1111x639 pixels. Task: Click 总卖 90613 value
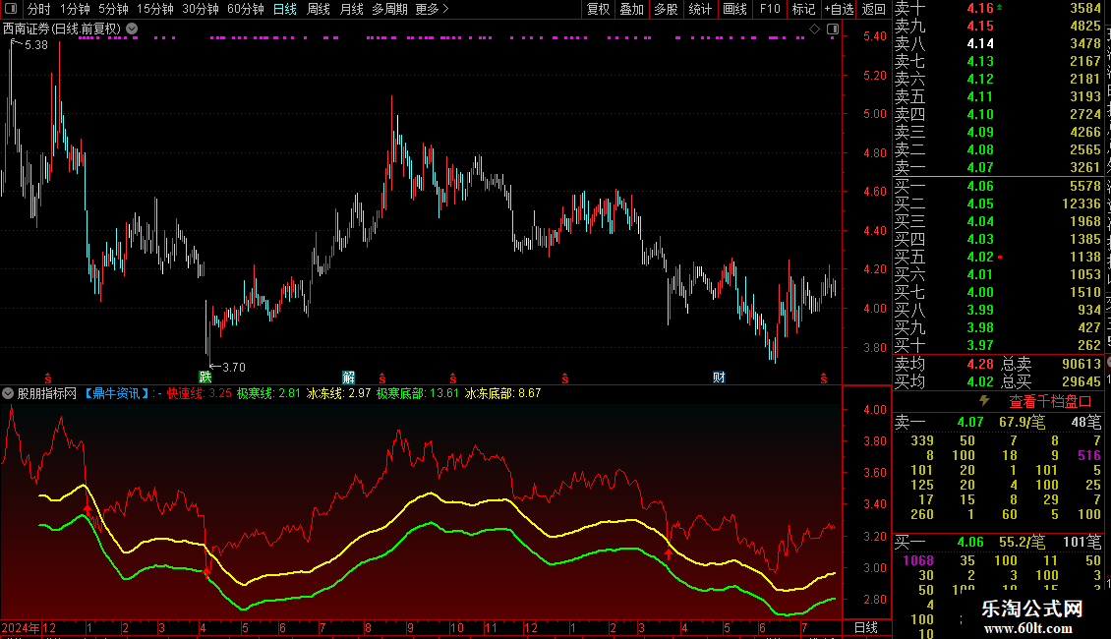pos(1082,364)
